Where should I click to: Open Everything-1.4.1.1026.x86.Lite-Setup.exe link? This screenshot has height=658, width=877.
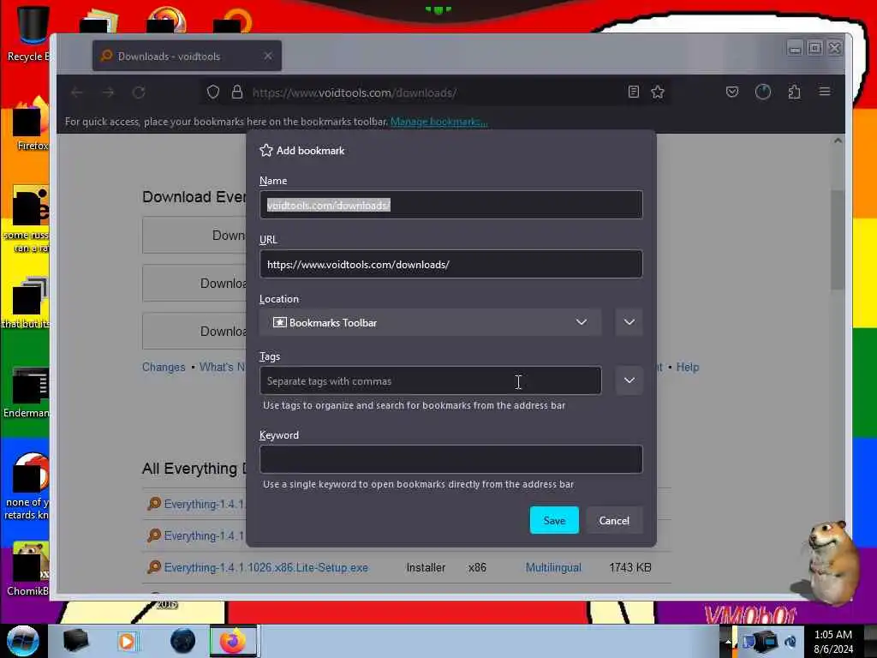(265, 567)
